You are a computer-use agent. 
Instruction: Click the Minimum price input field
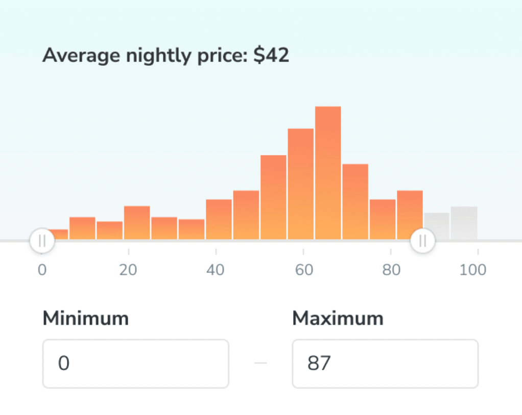point(135,364)
